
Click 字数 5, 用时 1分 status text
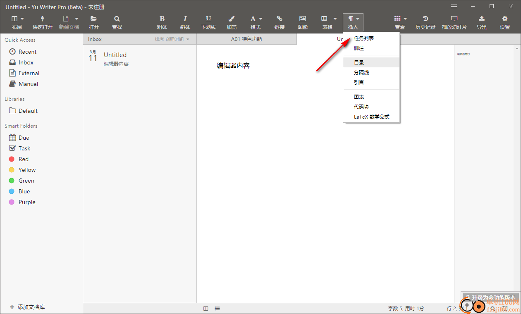point(406,308)
